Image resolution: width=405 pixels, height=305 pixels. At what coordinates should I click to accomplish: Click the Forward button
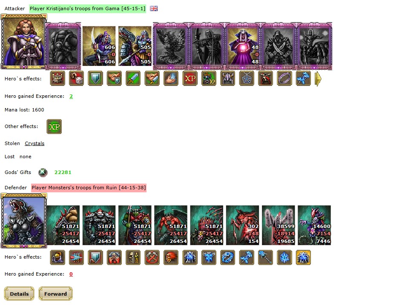click(55, 294)
